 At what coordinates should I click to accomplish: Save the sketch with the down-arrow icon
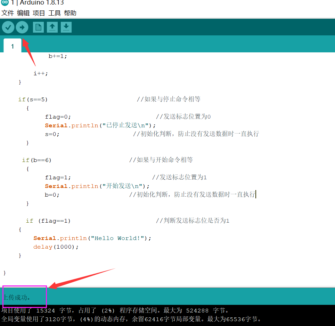pos(66,27)
